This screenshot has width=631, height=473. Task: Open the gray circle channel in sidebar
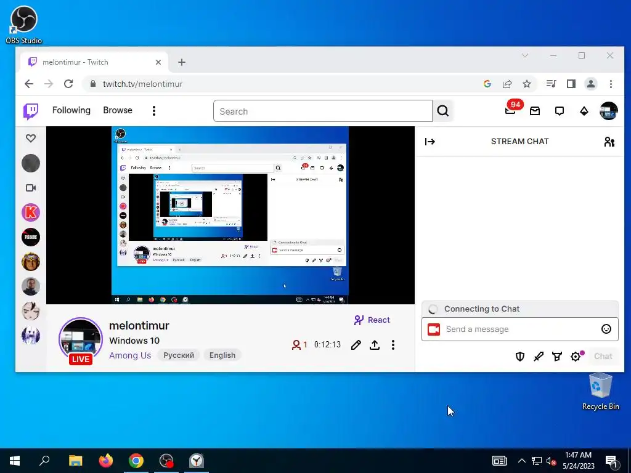tap(31, 163)
